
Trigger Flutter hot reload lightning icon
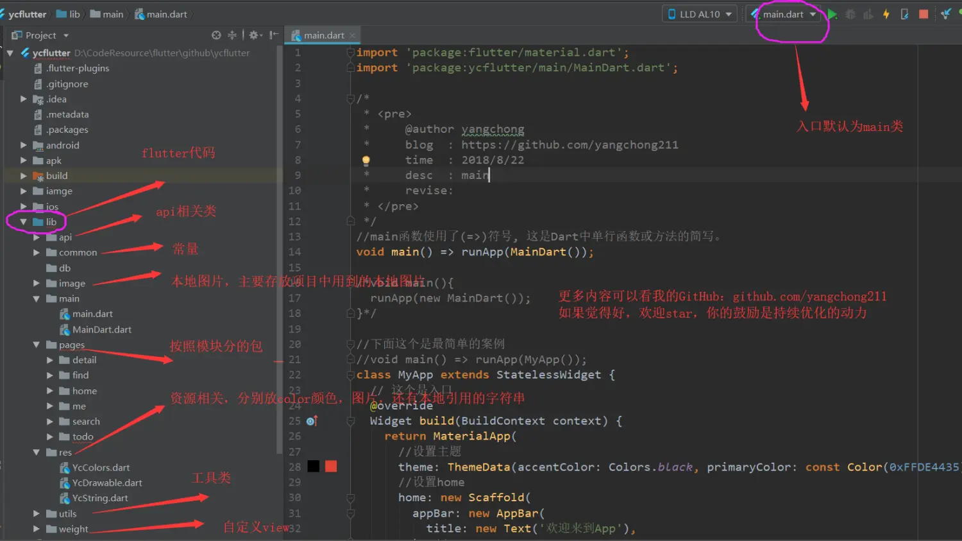tap(886, 14)
